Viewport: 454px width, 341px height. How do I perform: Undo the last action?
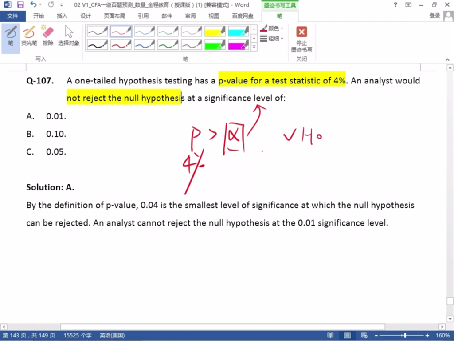click(34, 4)
